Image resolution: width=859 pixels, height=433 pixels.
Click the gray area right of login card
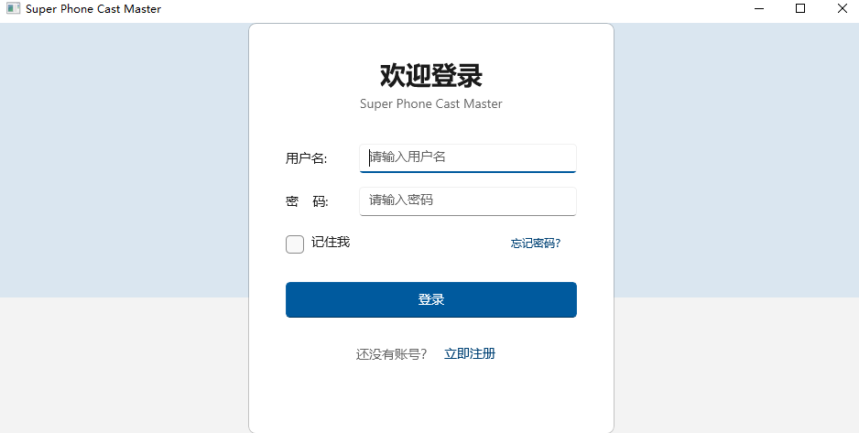pyautogui.click(x=736, y=366)
